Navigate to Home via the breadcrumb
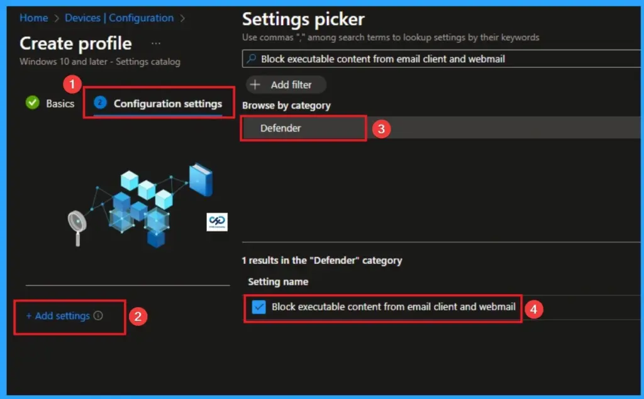This screenshot has width=644, height=399. click(x=33, y=18)
